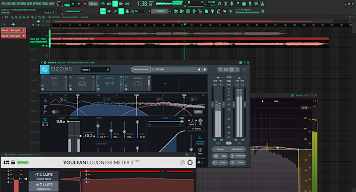Open the TOOLS menu
This screenshot has height=192, width=356.
(45, 4)
